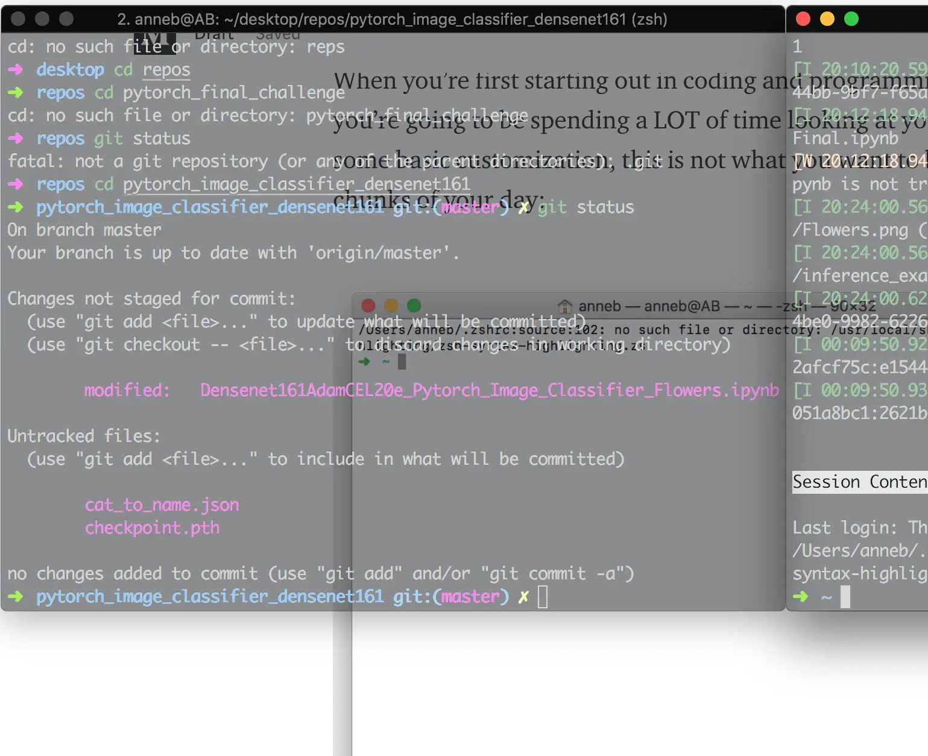The width and height of the screenshot is (928, 756).
Task: Minimize the right-side terminal window
Action: click(x=827, y=19)
